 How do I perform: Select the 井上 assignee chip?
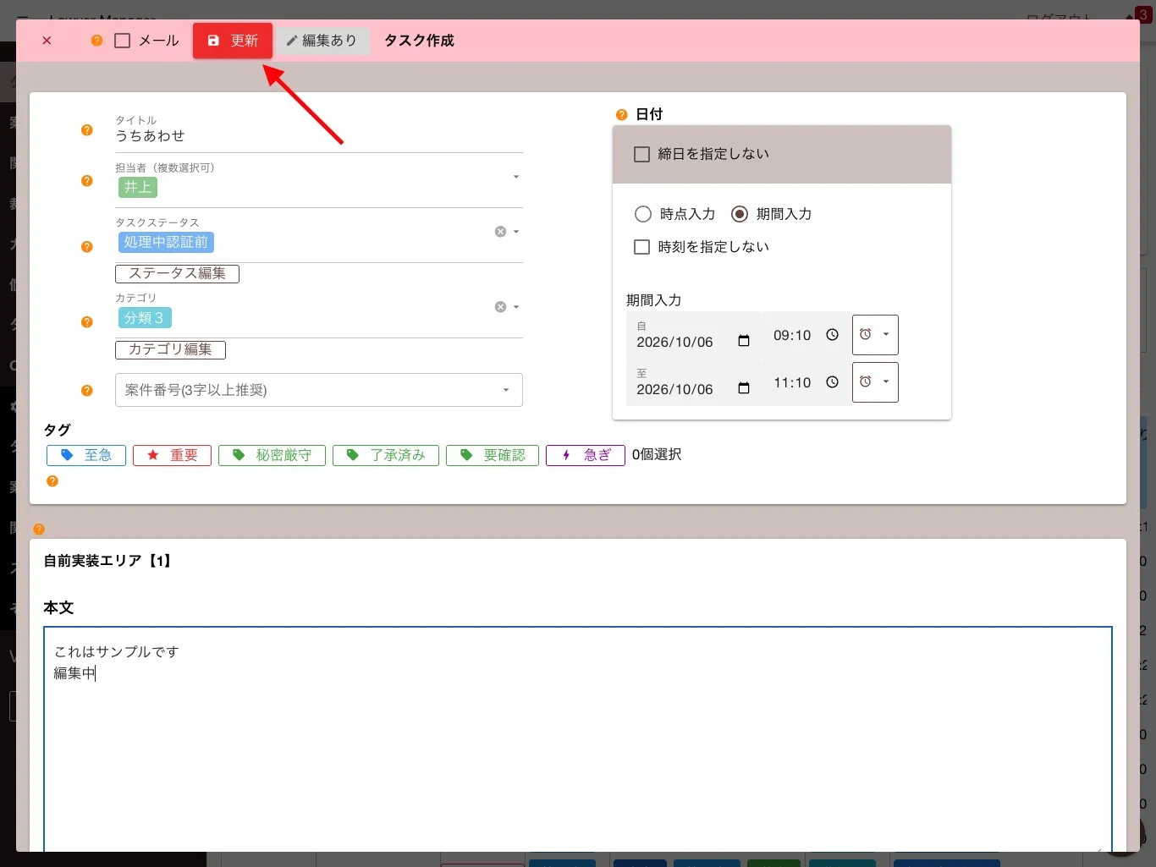138,188
